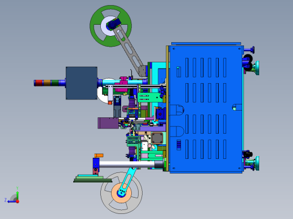Image resolution: width=293 pixels, height=219 pixels.
Task: Select the large blue vented enclosure cover
Action: tap(206, 109)
